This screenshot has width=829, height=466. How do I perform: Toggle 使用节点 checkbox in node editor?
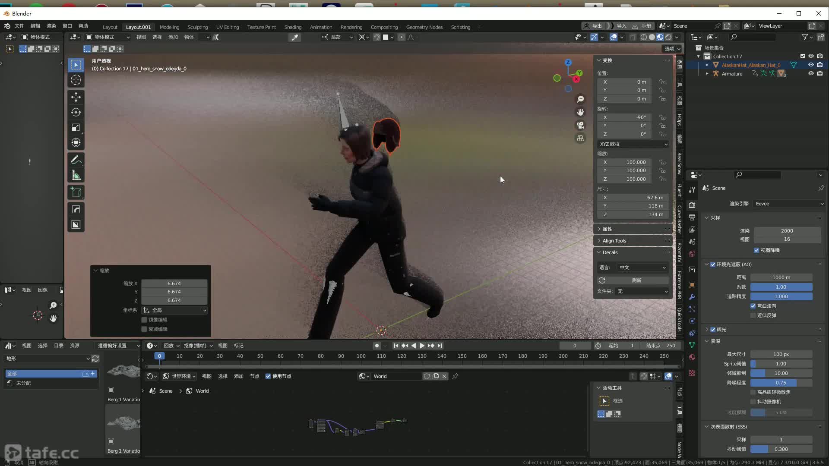(x=268, y=376)
